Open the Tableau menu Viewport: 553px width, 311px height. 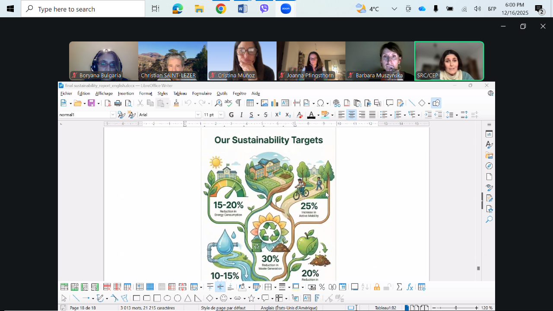point(180,93)
